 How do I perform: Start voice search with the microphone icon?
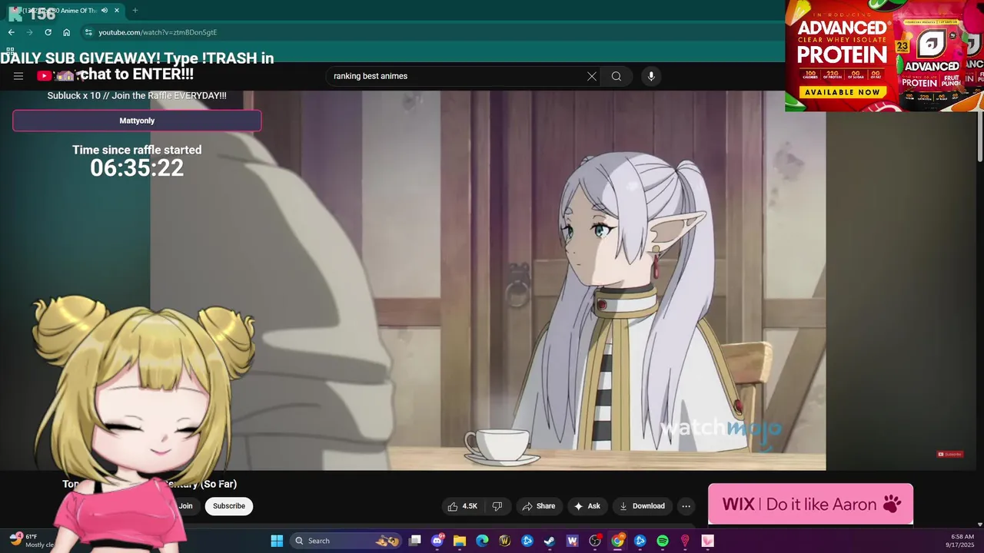tap(651, 76)
